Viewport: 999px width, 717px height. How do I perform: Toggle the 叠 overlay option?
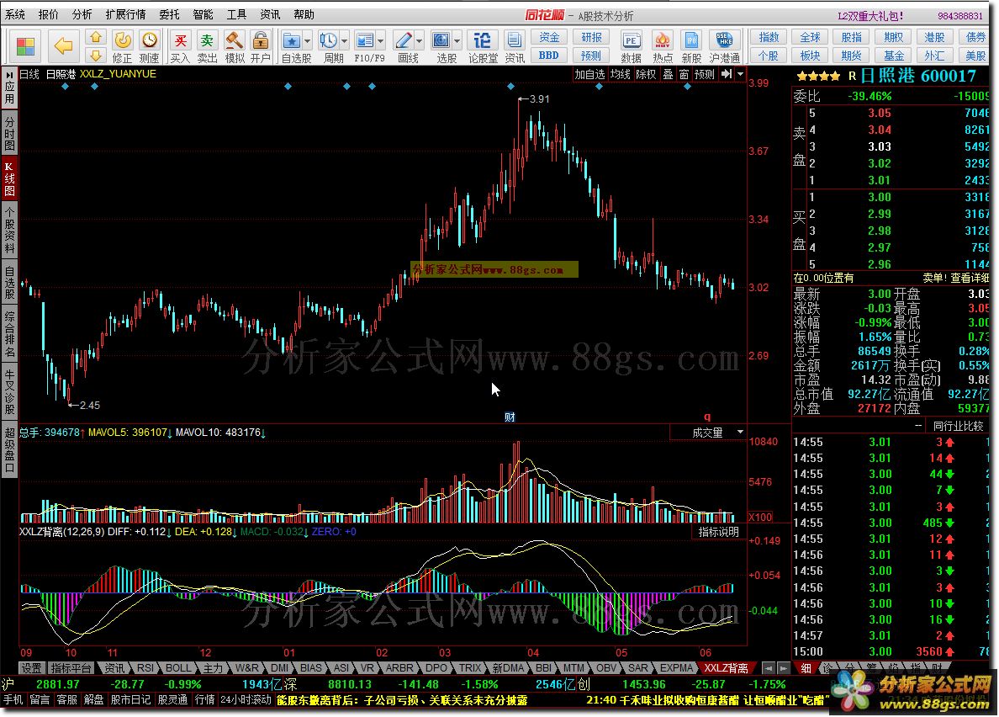[668, 75]
